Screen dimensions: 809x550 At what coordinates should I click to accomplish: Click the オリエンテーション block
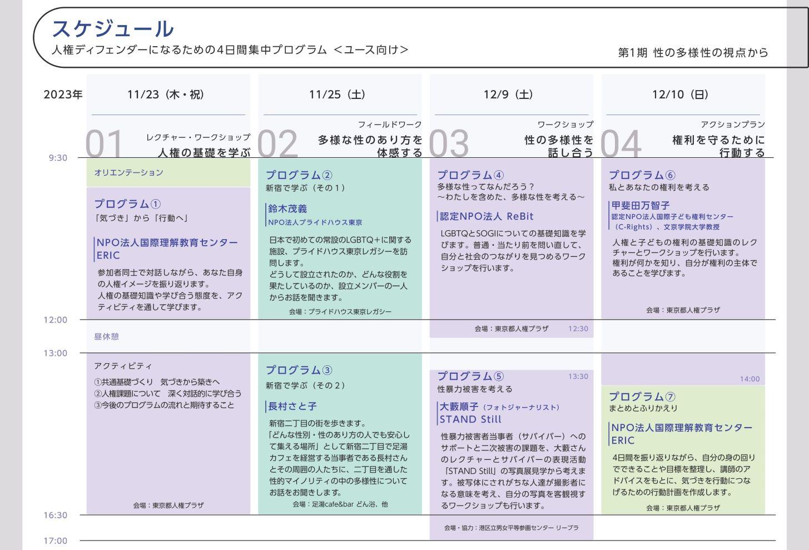pos(168,173)
